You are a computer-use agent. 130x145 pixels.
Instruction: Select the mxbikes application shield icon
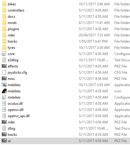tap(4, 85)
